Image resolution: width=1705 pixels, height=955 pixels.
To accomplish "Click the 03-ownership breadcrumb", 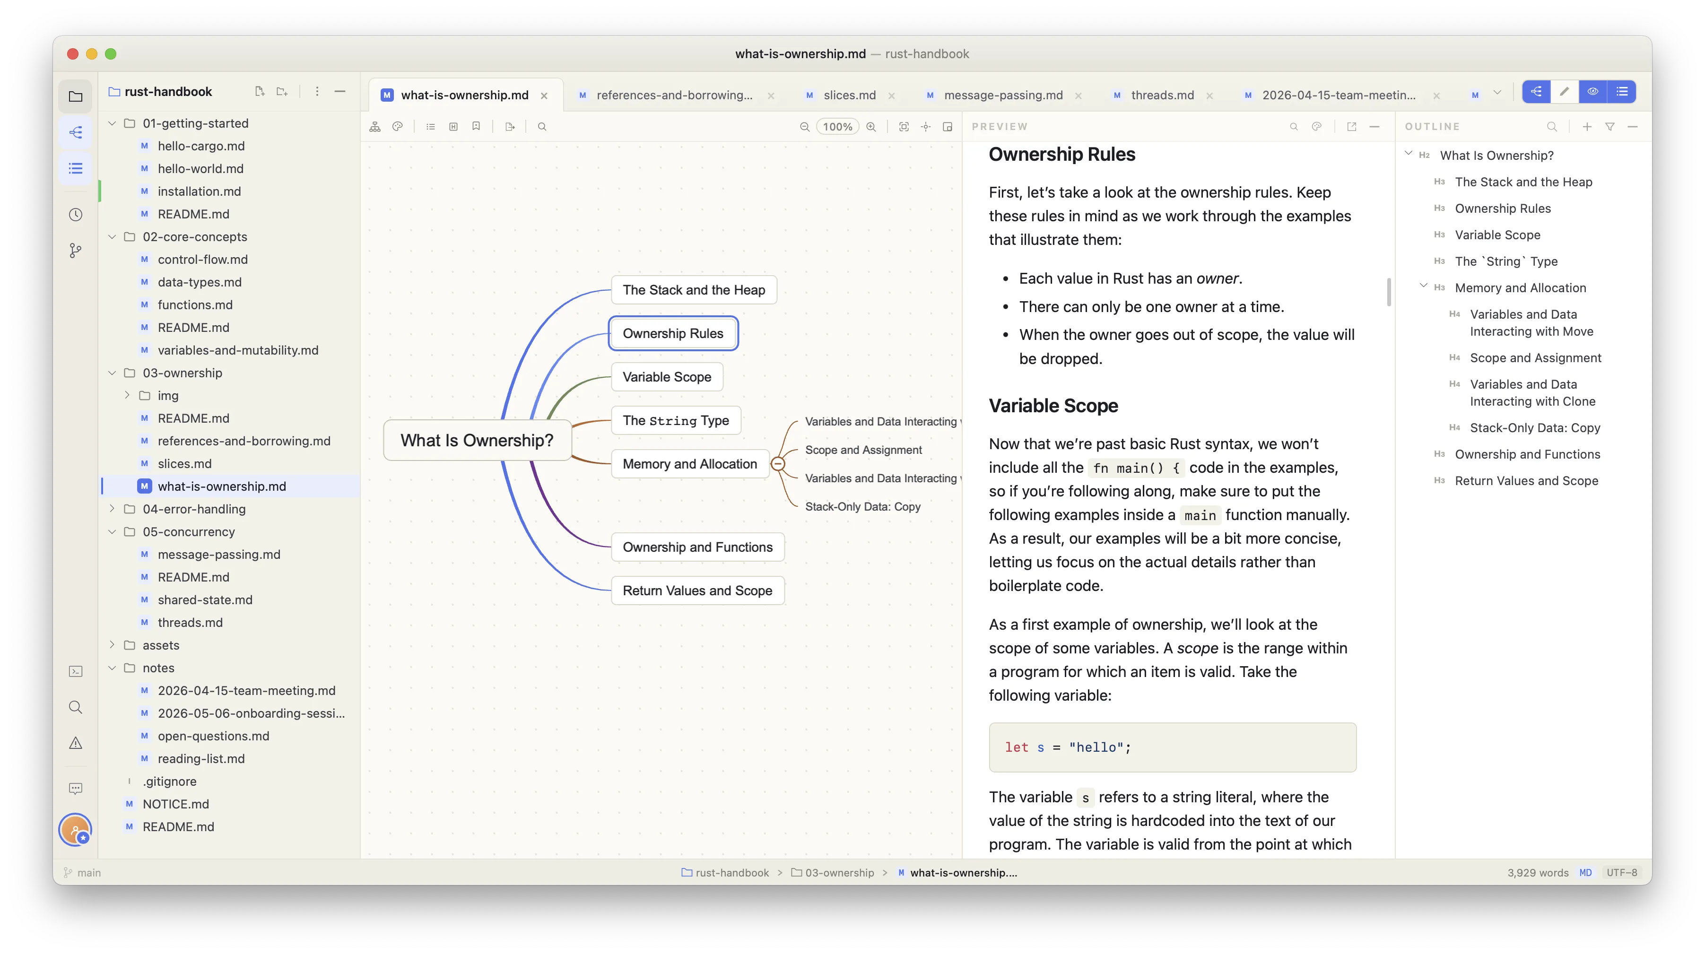I will coord(833,872).
